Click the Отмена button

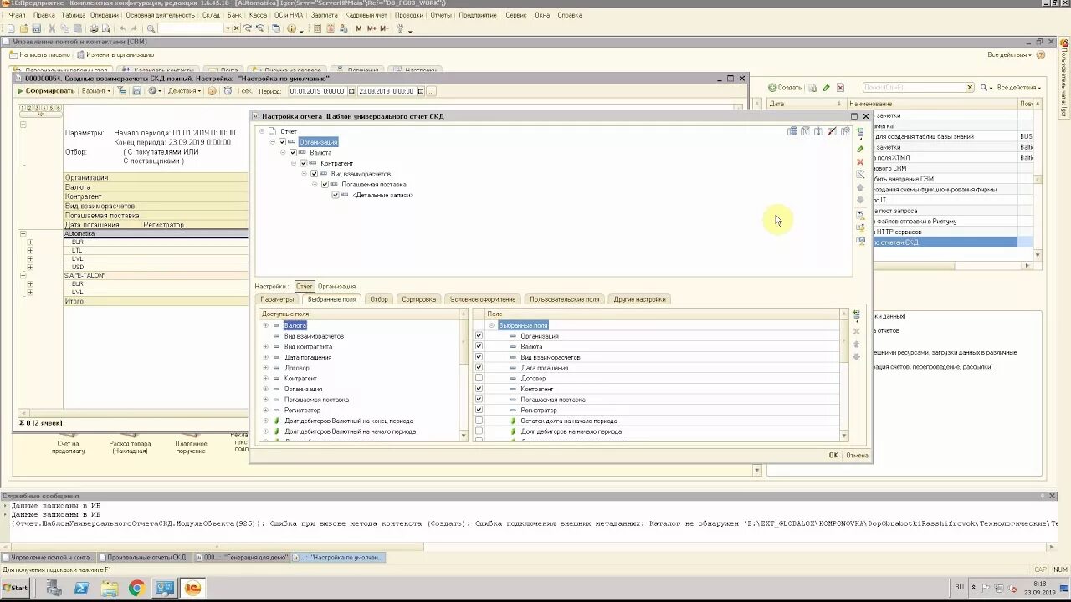pos(857,456)
